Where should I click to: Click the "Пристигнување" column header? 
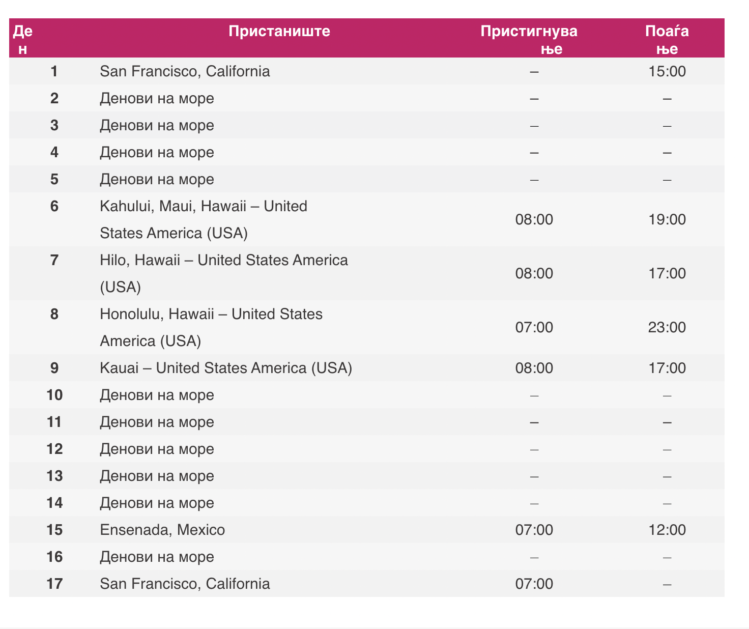coord(529,39)
